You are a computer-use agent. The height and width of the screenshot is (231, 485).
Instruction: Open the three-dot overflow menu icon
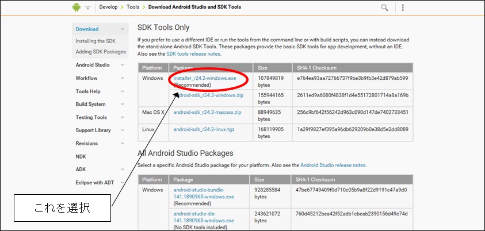click(x=402, y=7)
